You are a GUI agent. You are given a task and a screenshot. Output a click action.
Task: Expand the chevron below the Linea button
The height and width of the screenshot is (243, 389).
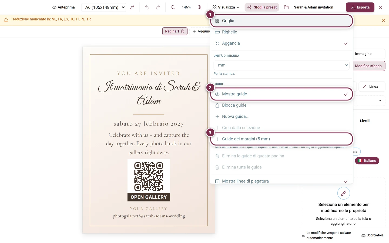(380, 100)
